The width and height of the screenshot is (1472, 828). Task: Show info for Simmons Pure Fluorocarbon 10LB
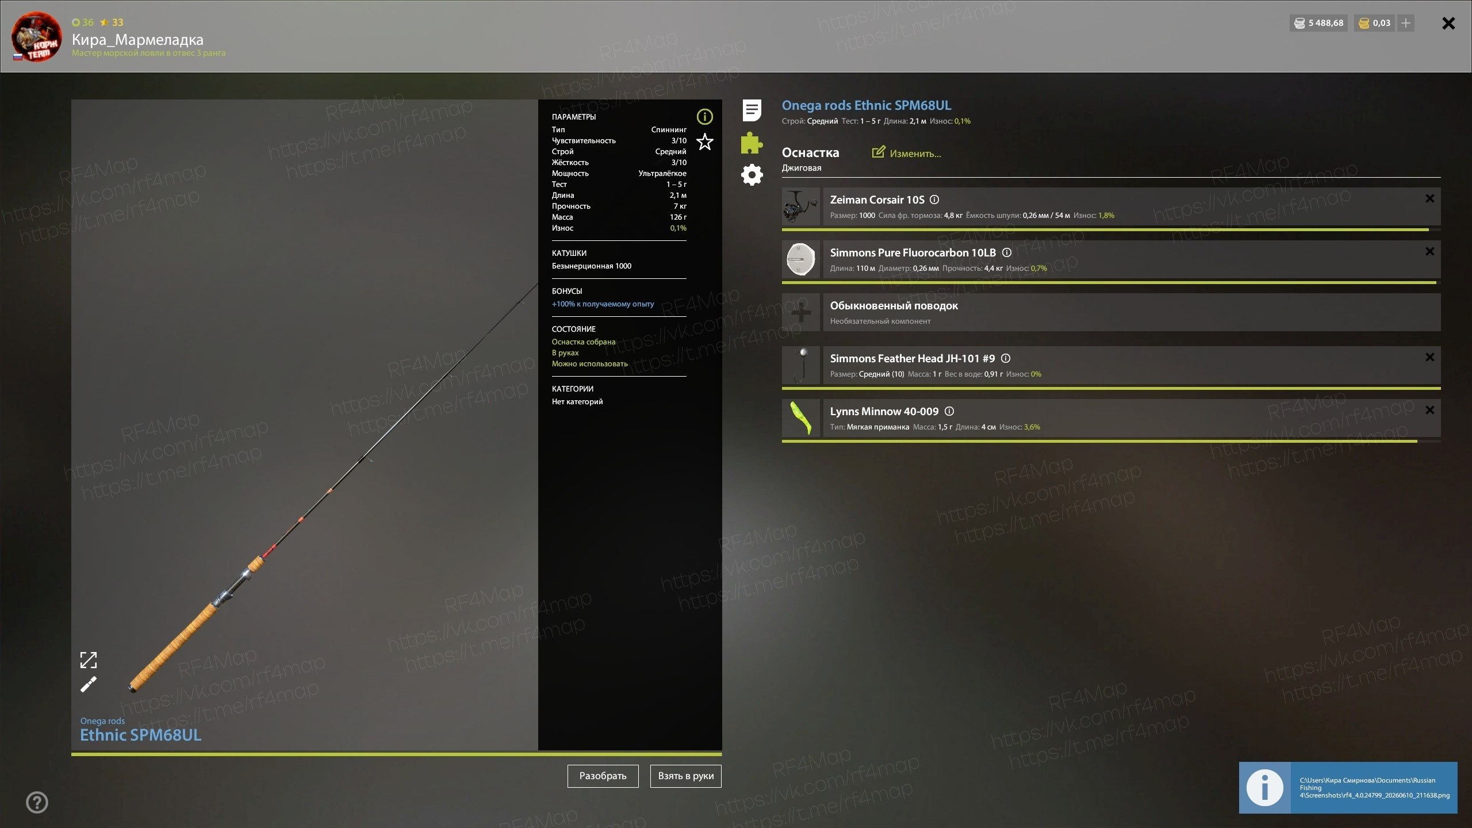[1006, 252]
